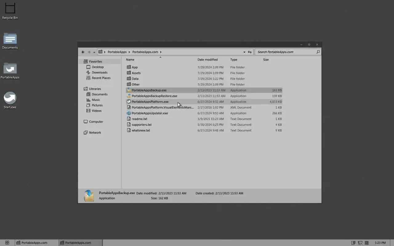Open Desktop under Favorites
394x246 pixels.
(x=98, y=67)
